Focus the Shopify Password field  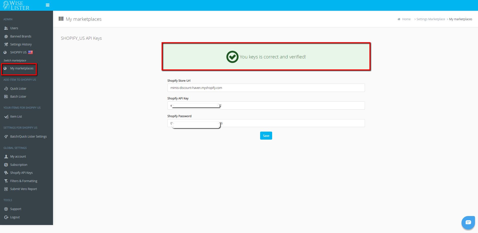point(266,123)
